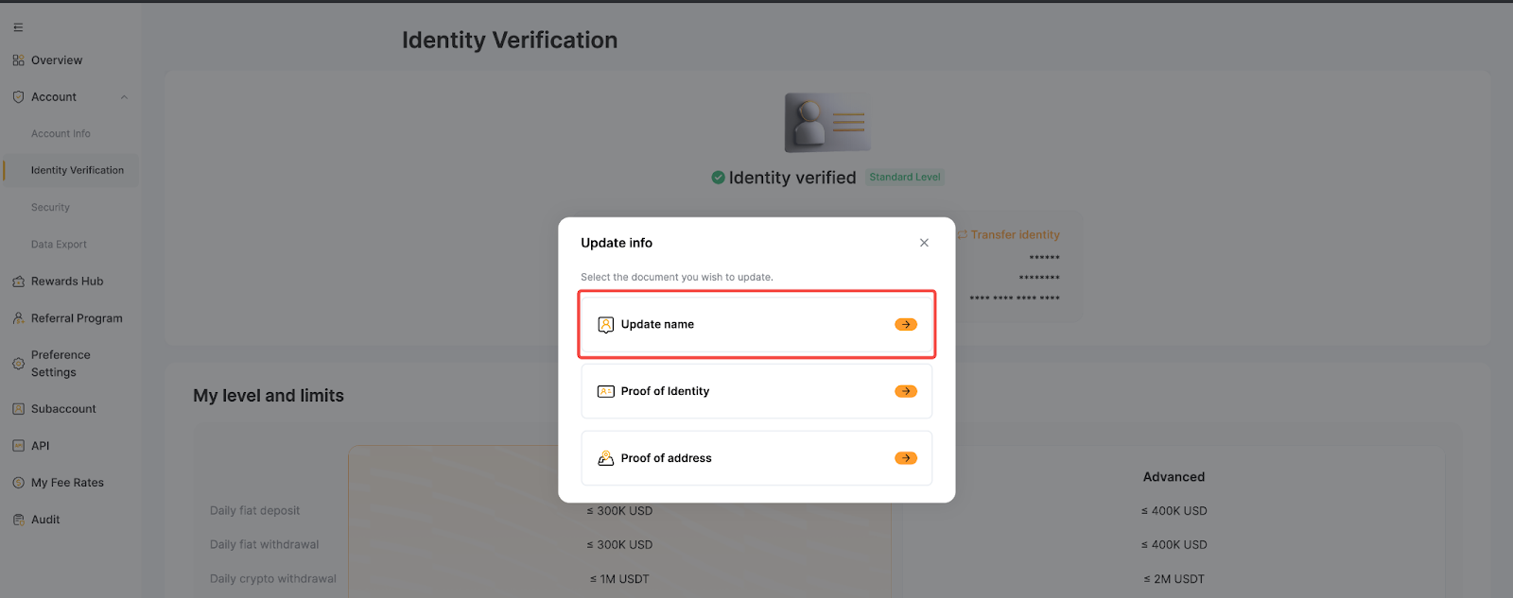Close the Update info dialog
This screenshot has height=598, width=1513.
[924, 243]
